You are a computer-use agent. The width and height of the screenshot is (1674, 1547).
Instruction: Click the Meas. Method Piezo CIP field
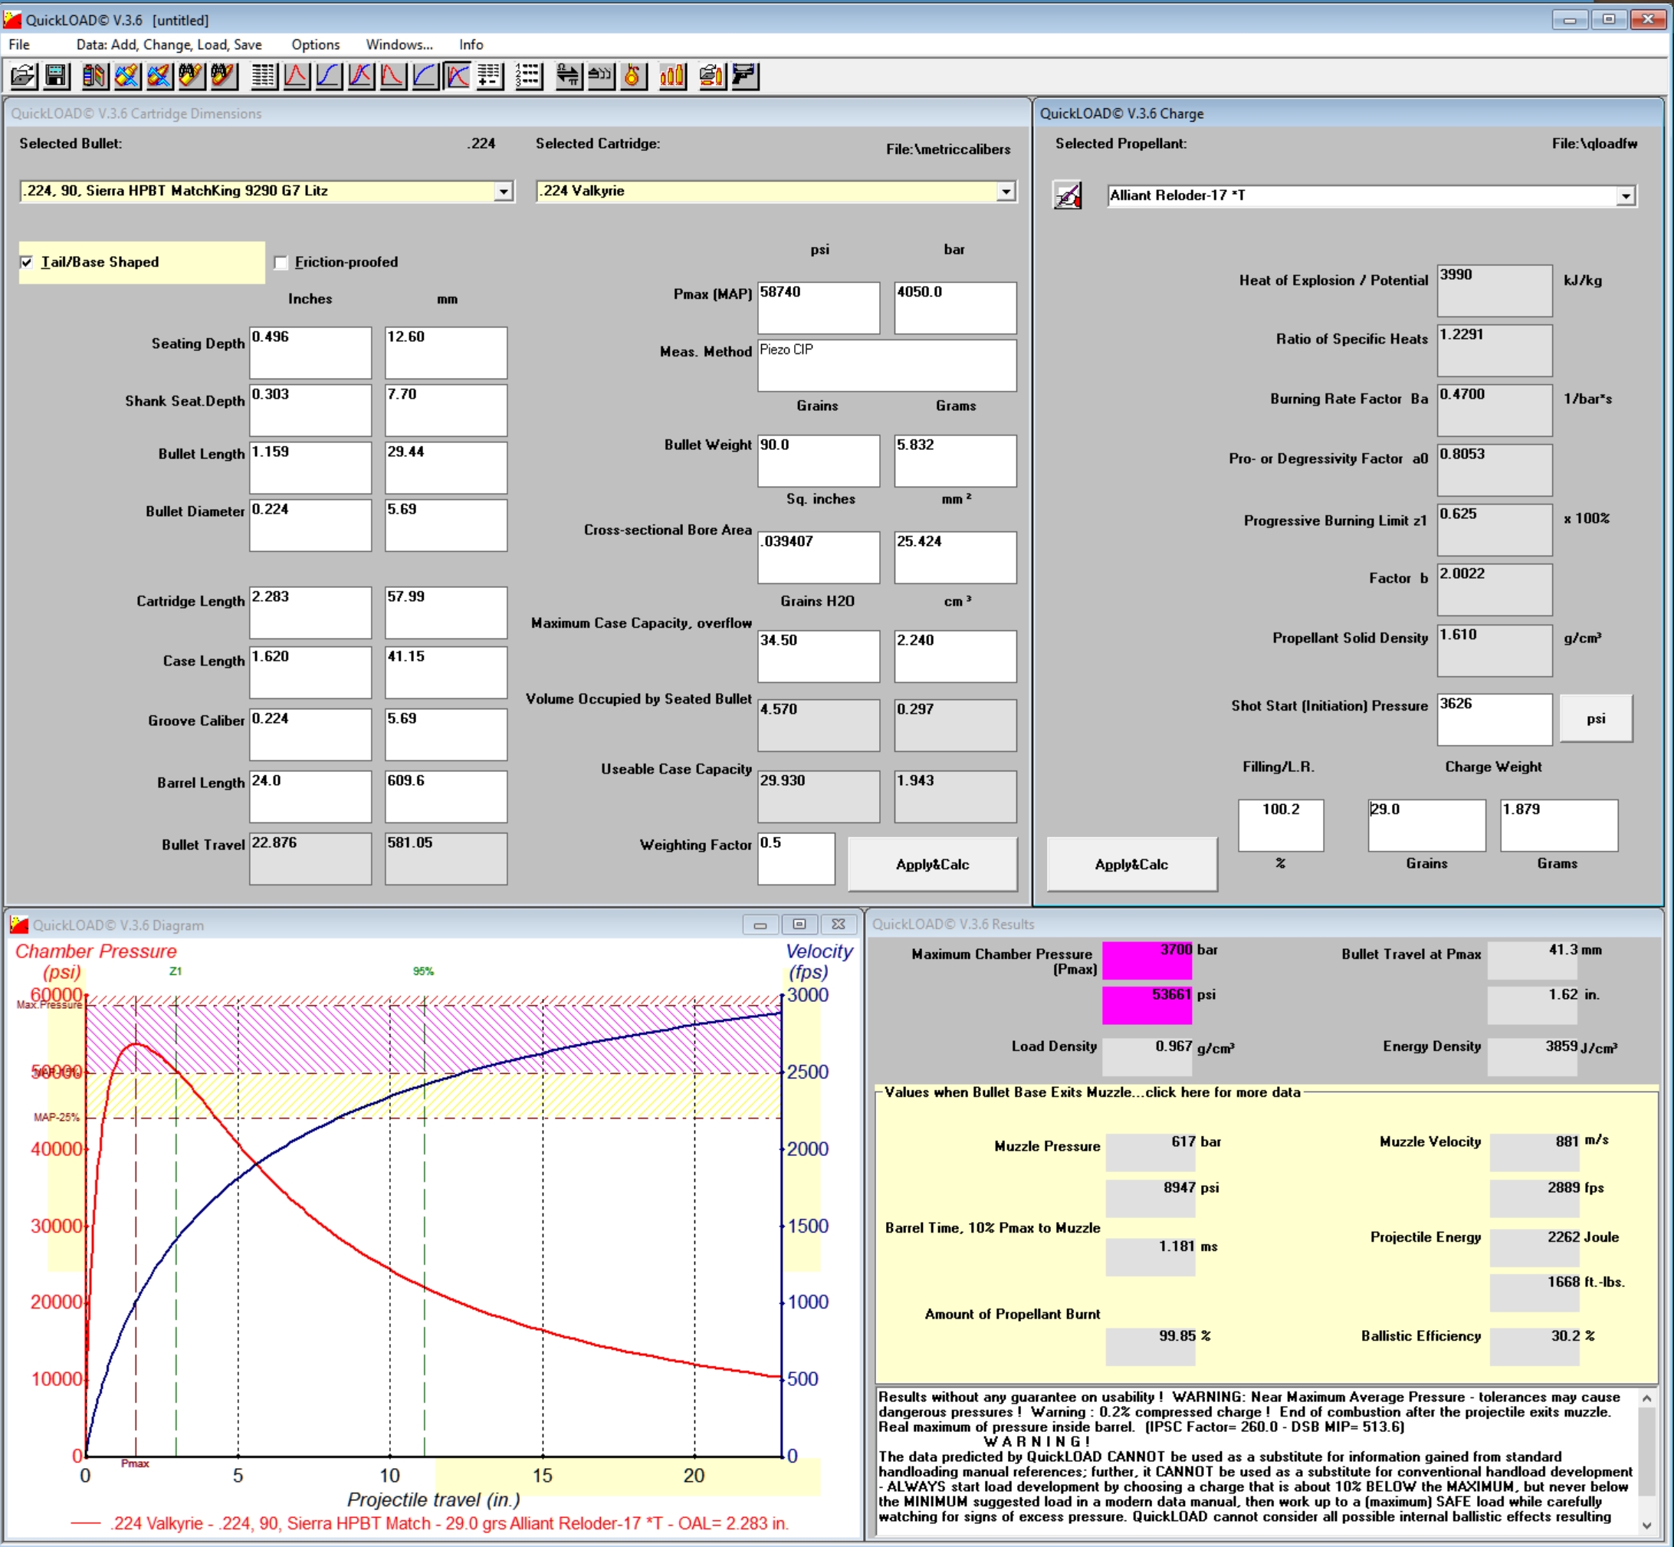[x=888, y=365]
